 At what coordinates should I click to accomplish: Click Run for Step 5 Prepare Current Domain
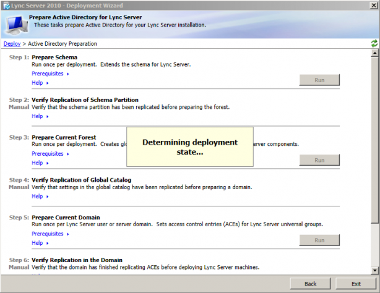pos(319,240)
